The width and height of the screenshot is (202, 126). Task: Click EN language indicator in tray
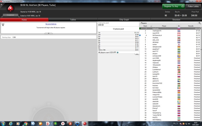[x=174, y=123]
